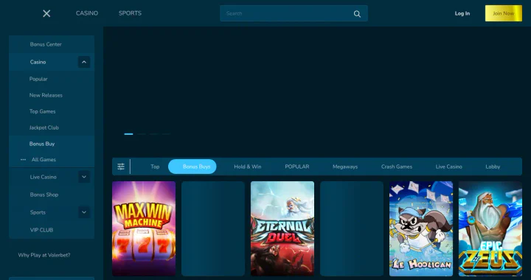
Task: Open Bonus Shop in sidebar
Action: [44, 195]
